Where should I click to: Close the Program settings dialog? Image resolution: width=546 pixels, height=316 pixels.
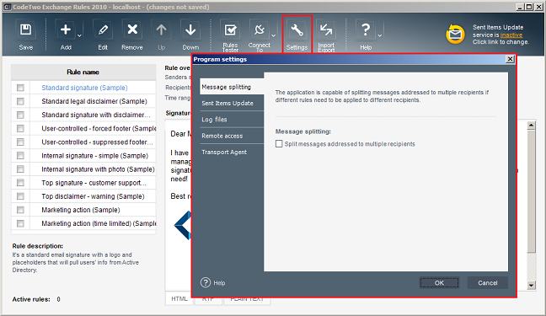pos(510,59)
